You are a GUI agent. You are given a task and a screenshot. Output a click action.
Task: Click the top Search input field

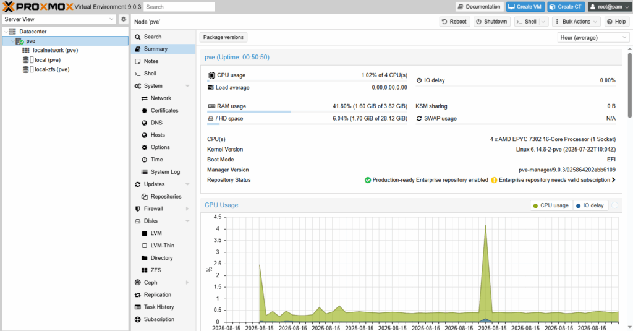point(179,6)
